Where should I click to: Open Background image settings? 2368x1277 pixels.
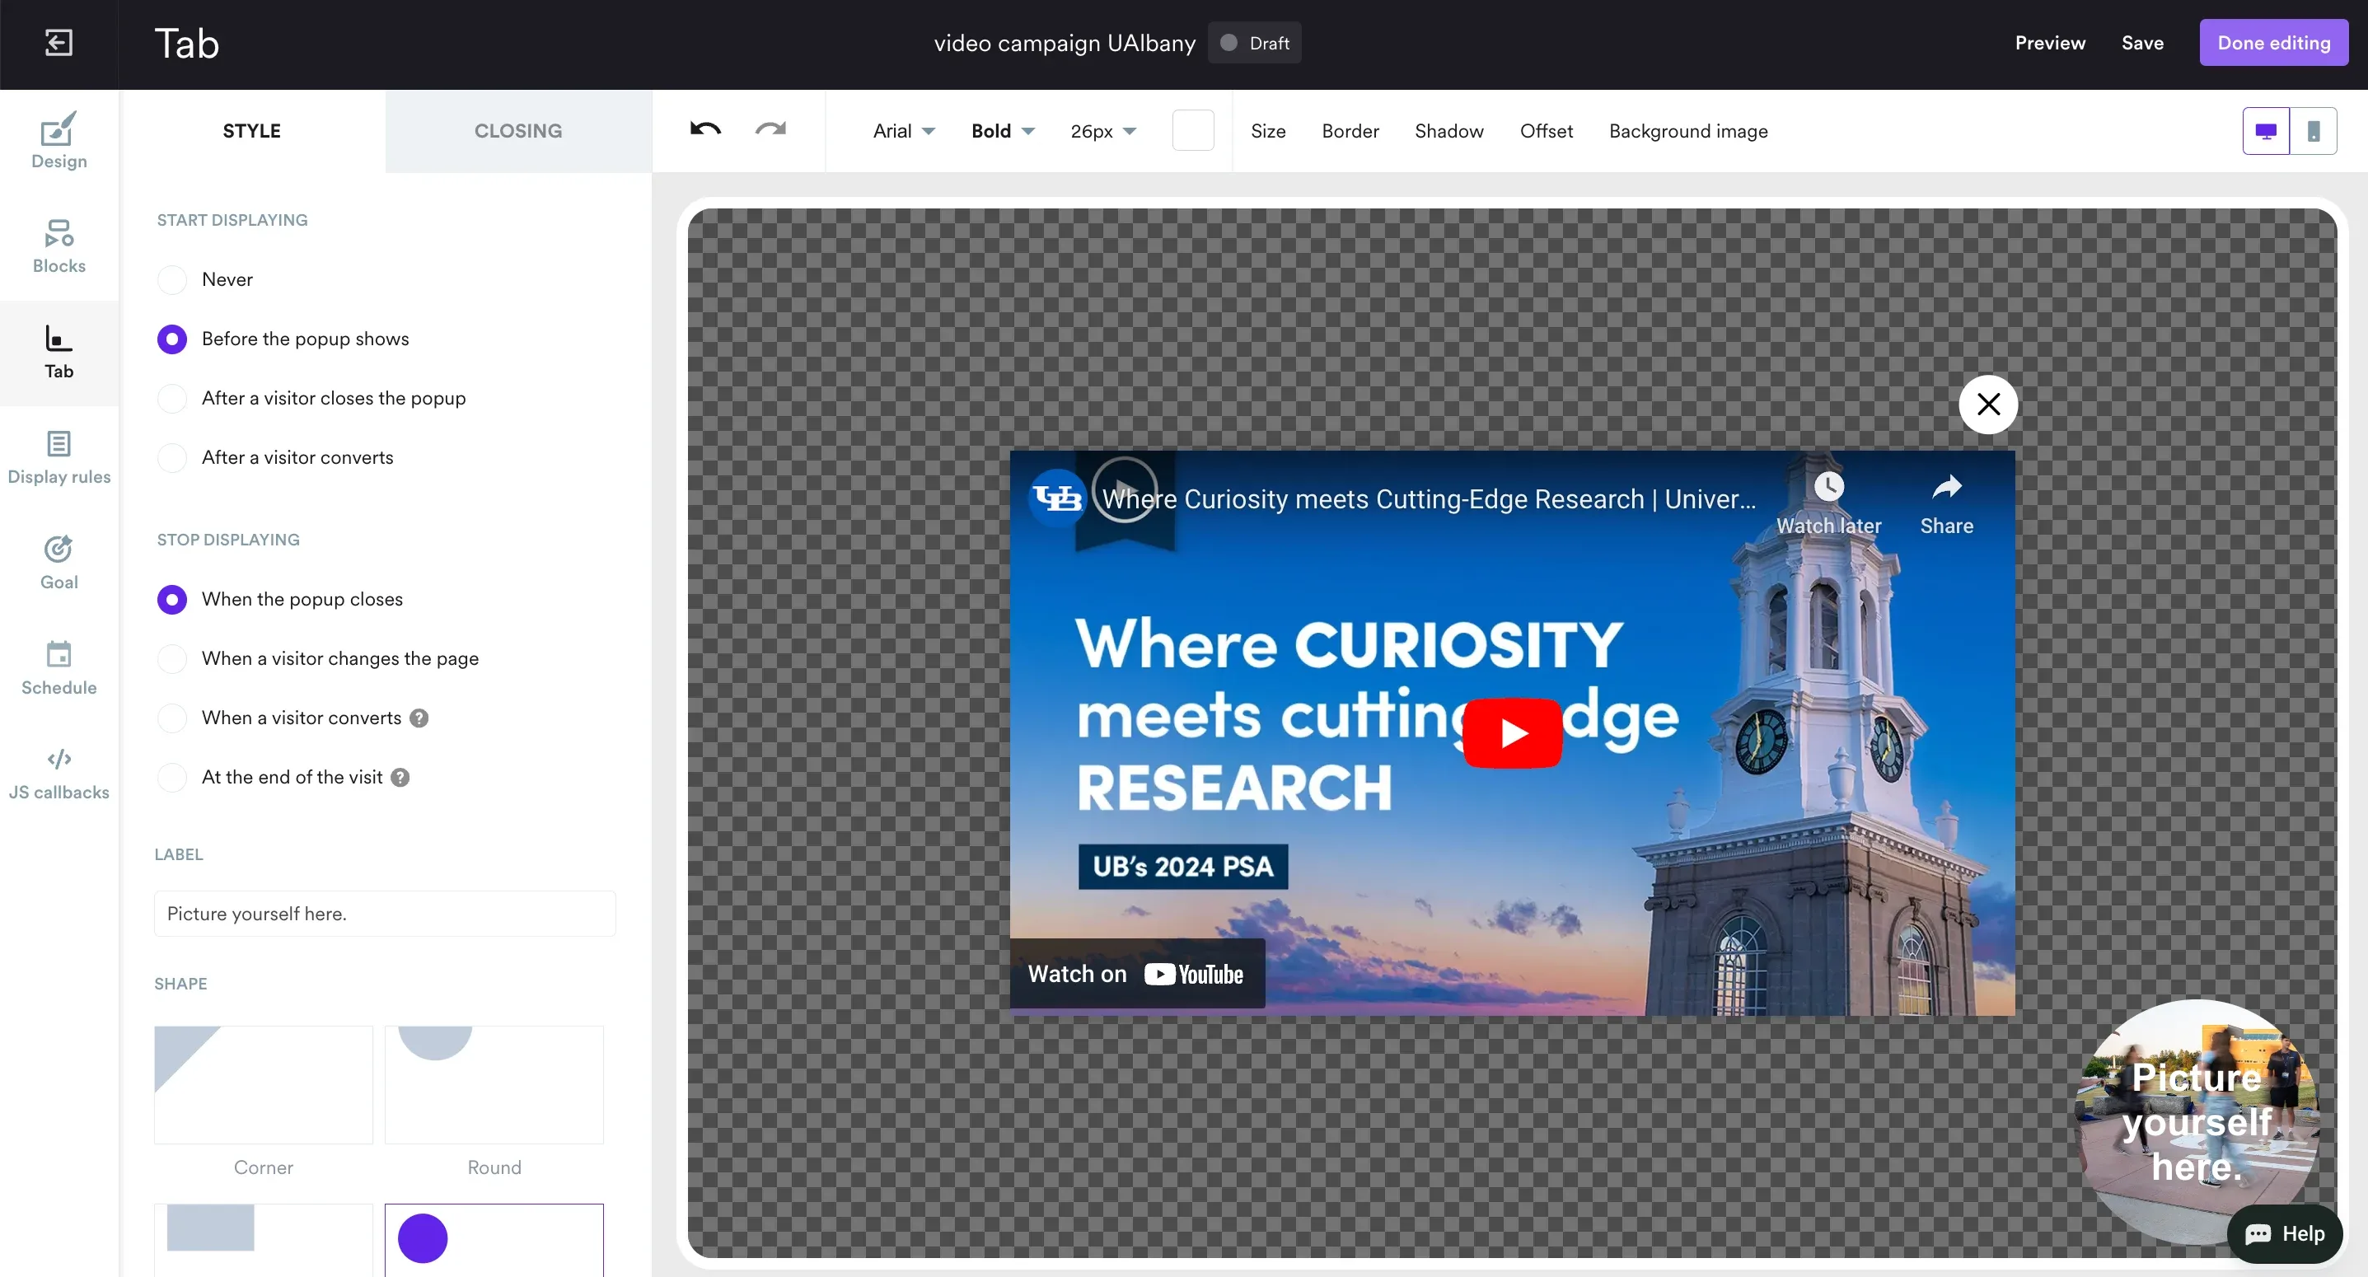pos(1687,132)
